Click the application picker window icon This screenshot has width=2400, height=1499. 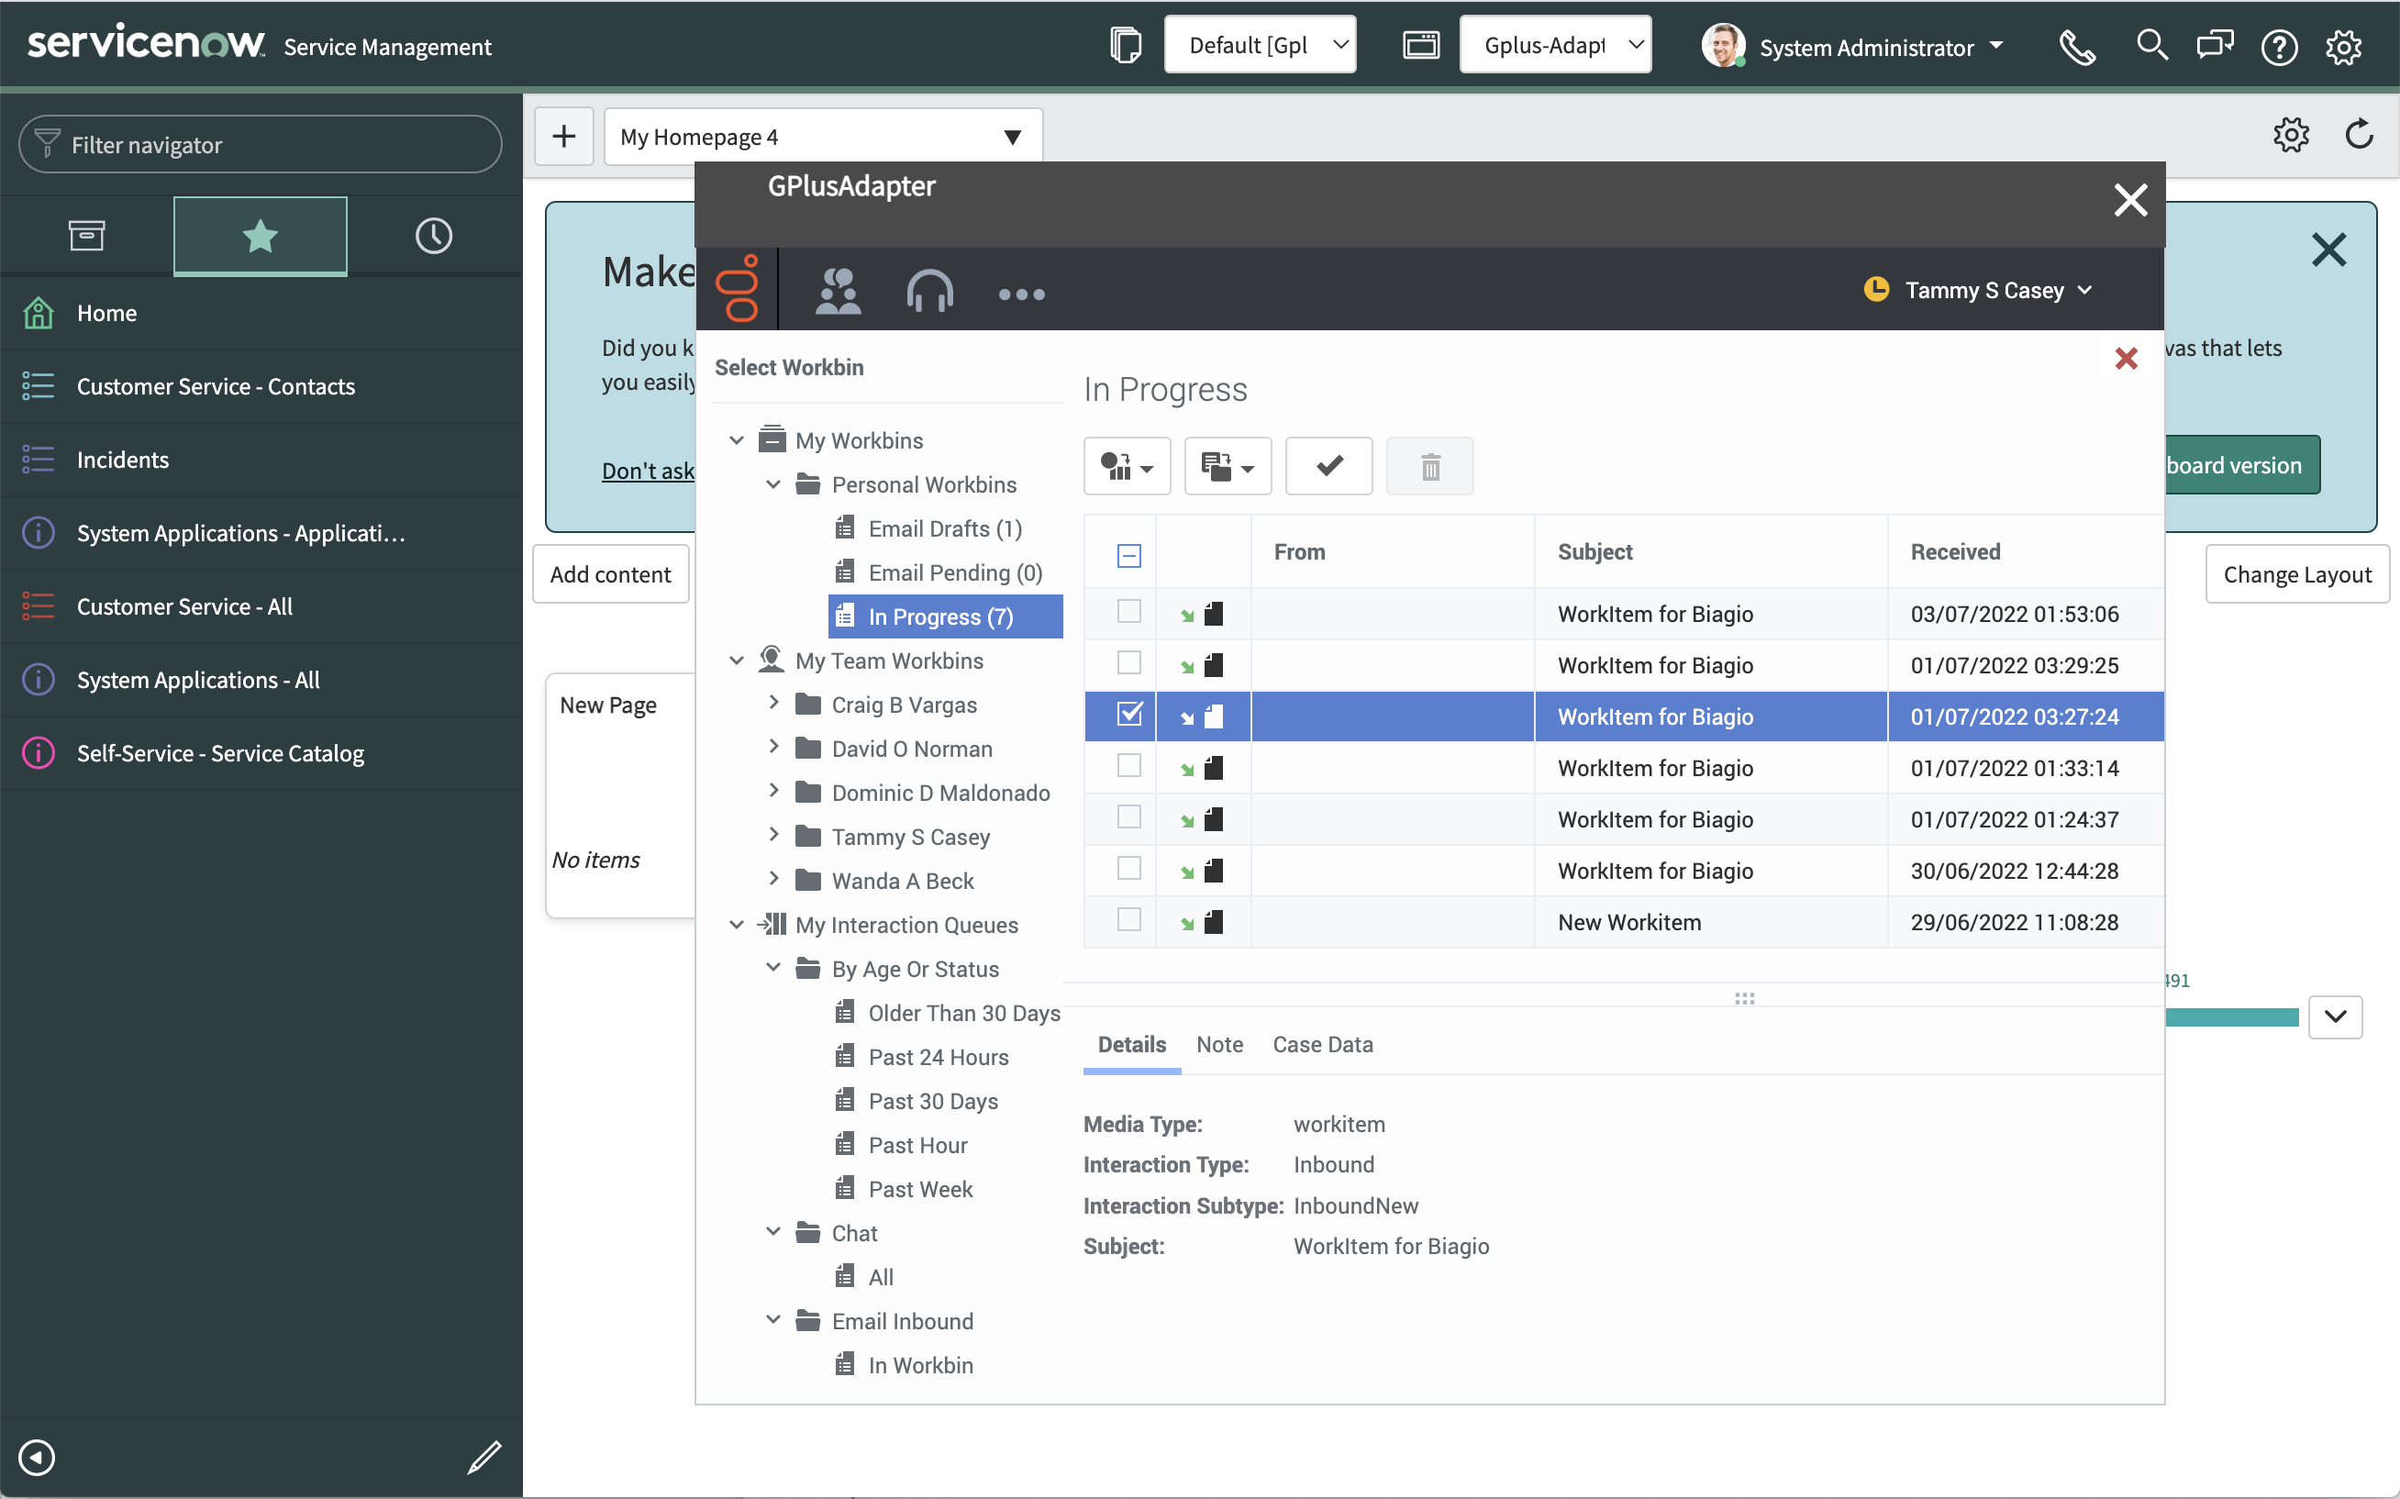coord(1420,46)
